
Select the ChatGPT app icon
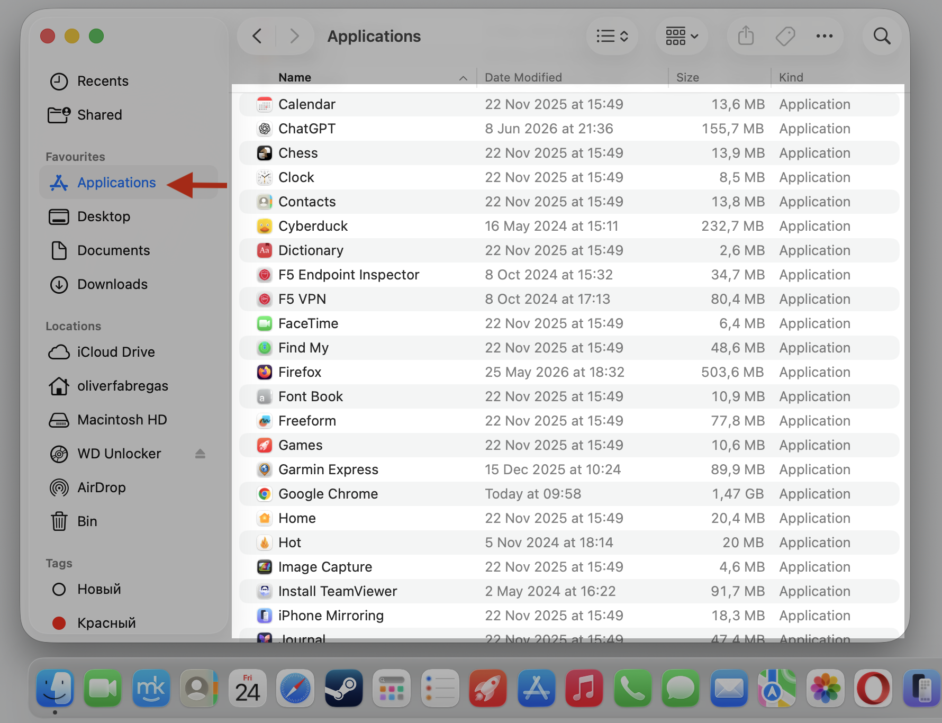pyautogui.click(x=265, y=129)
